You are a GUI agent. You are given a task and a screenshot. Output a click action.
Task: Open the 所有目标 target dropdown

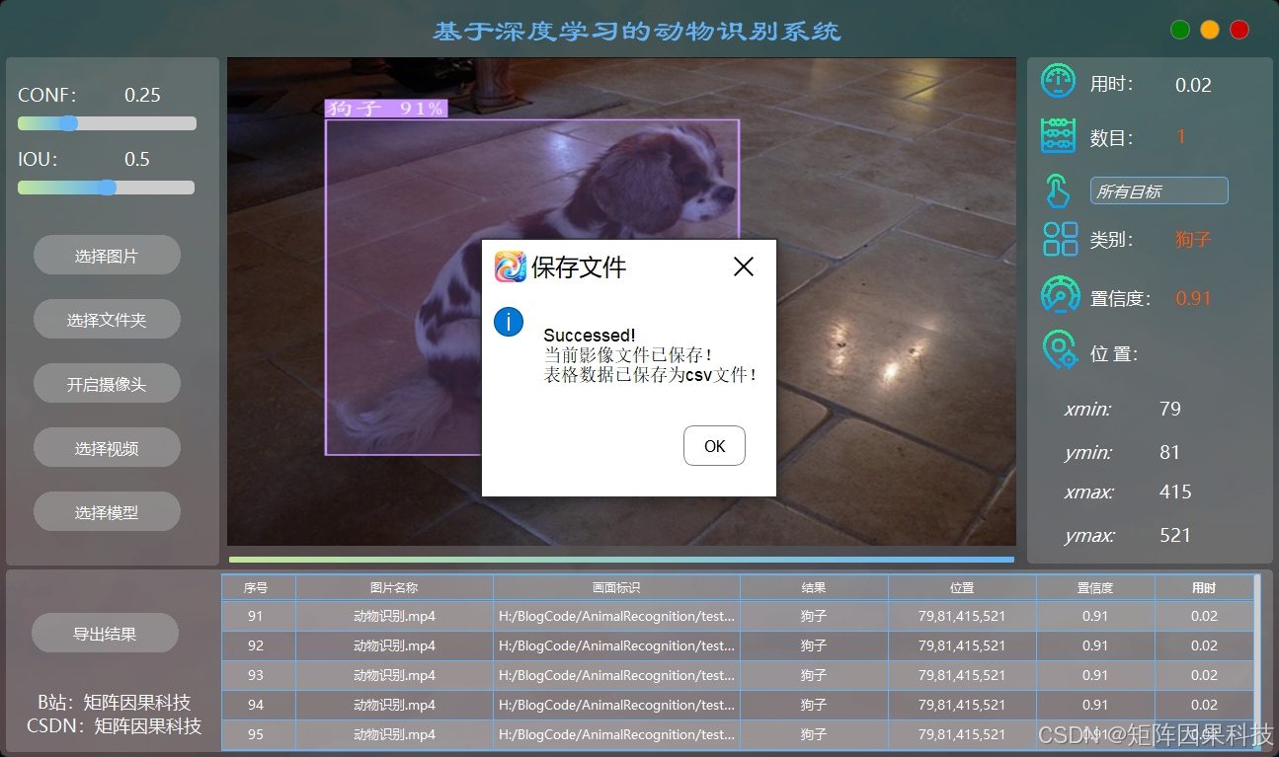(1159, 190)
